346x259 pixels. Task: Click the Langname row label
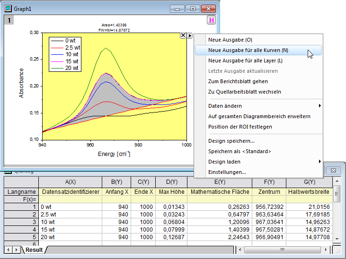click(21, 192)
